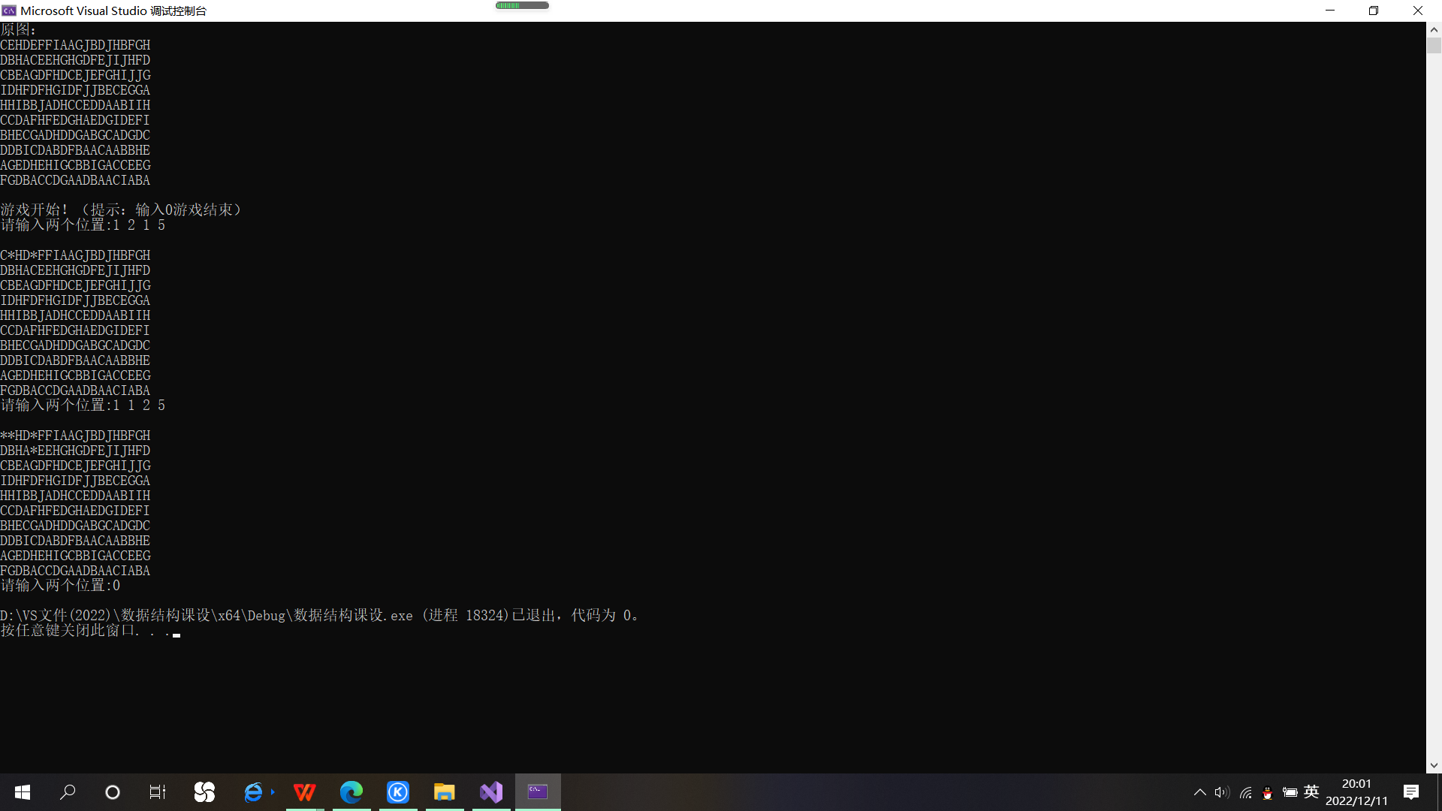
Task: Click the console icon in the title bar
Action: tap(9, 11)
